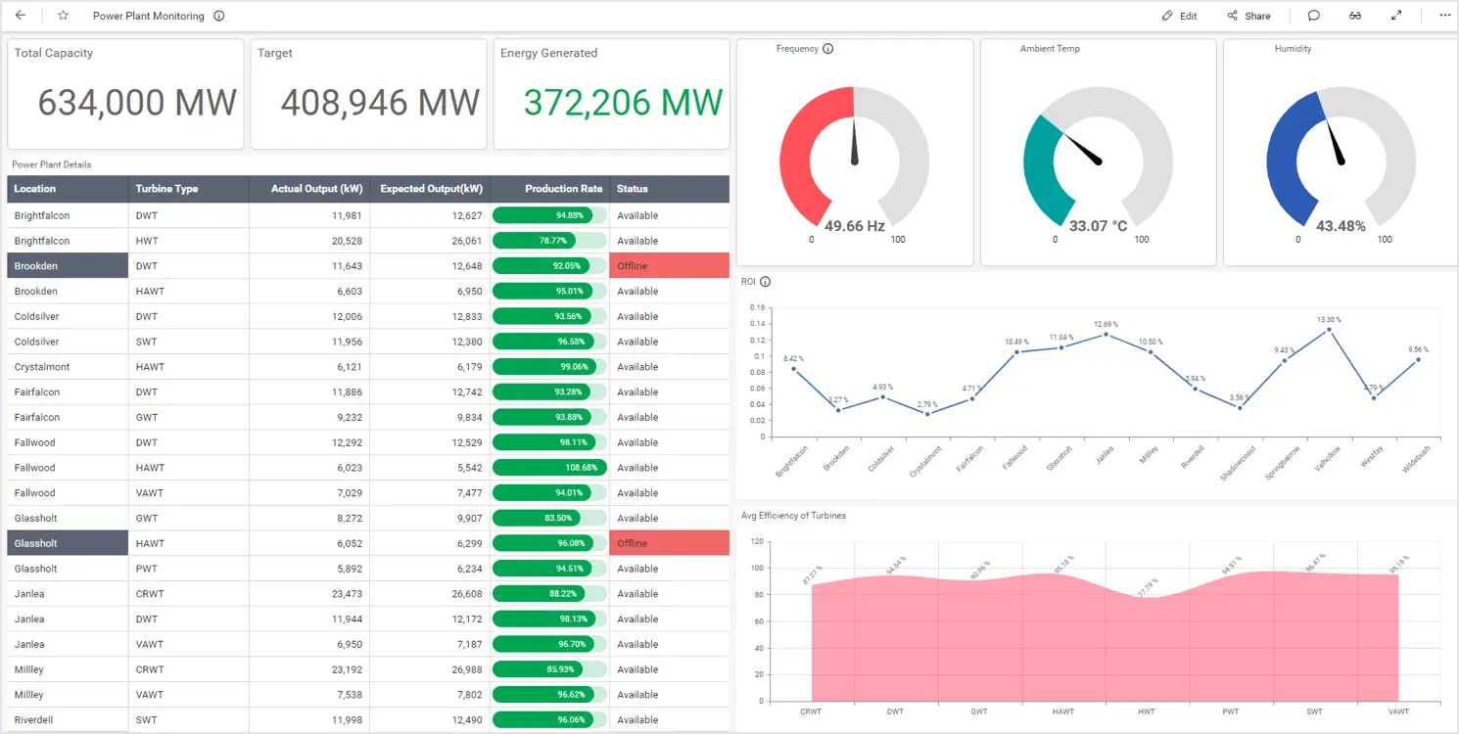Click the 13.30% peak data point on ROI chart
This screenshot has width=1459, height=734.
pos(1329,332)
